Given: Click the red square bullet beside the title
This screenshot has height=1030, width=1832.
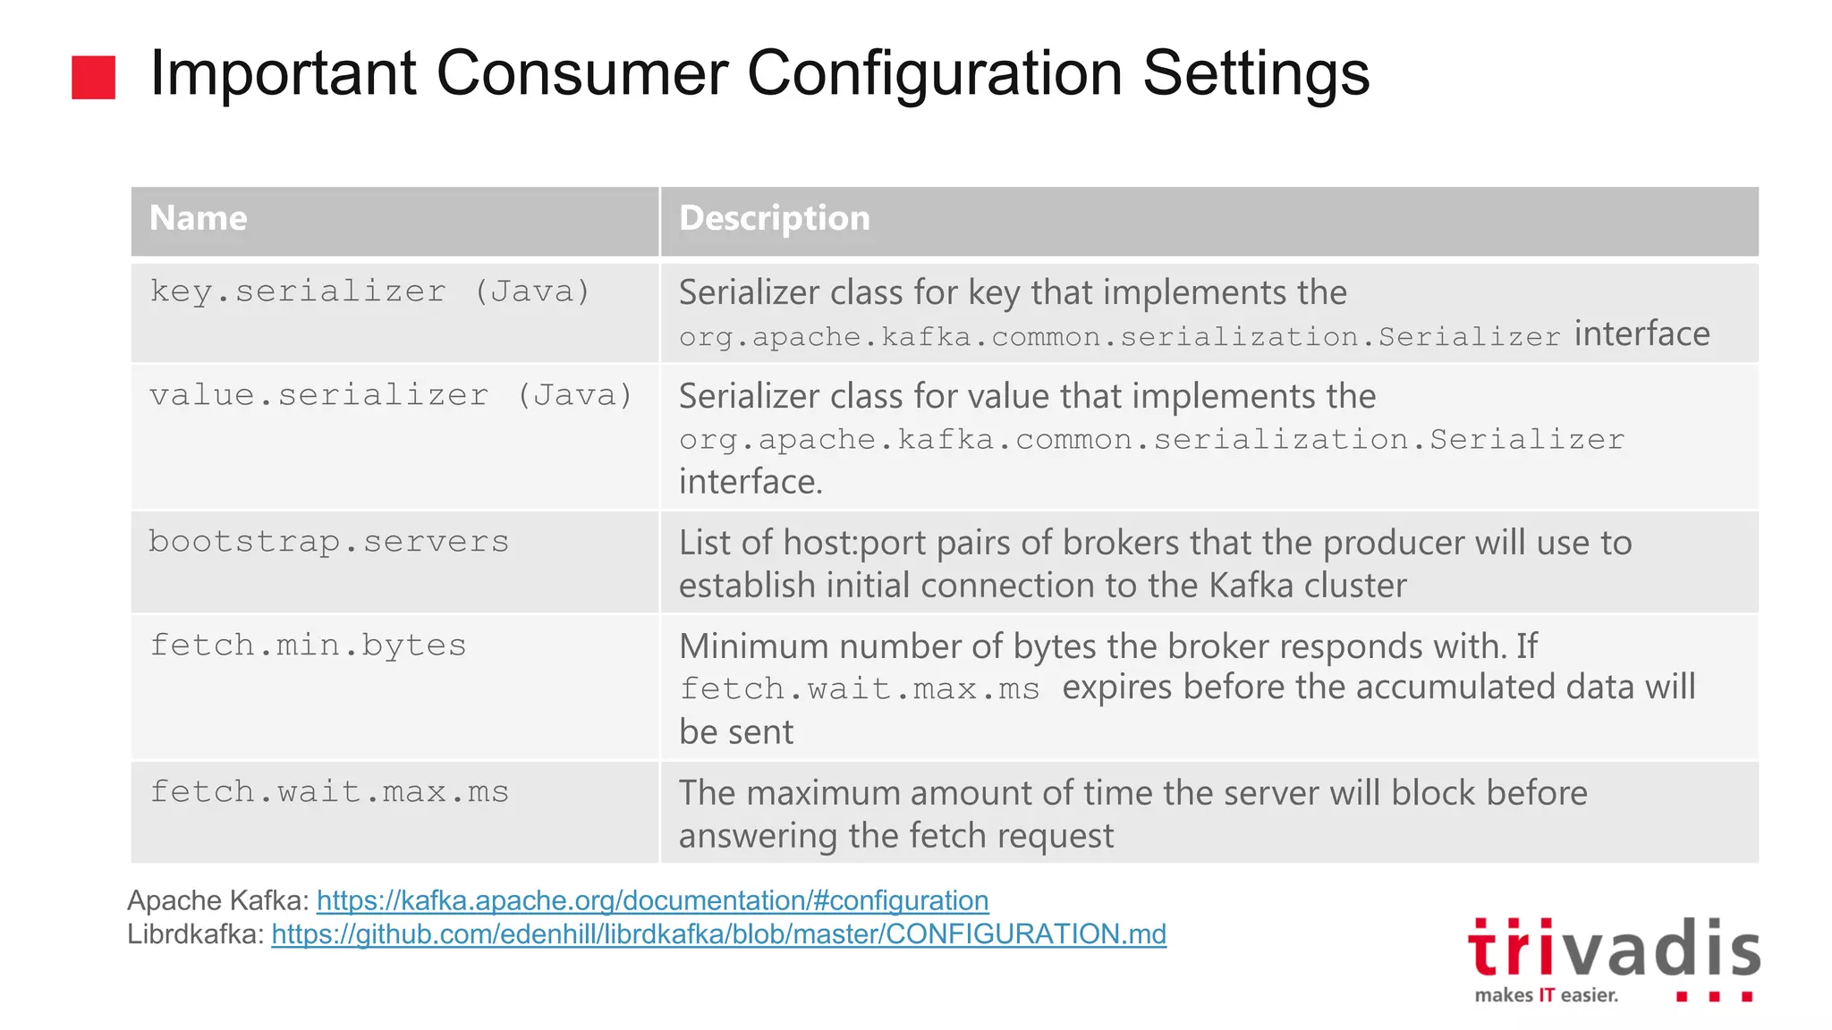Looking at the screenshot, I should coord(93,77).
